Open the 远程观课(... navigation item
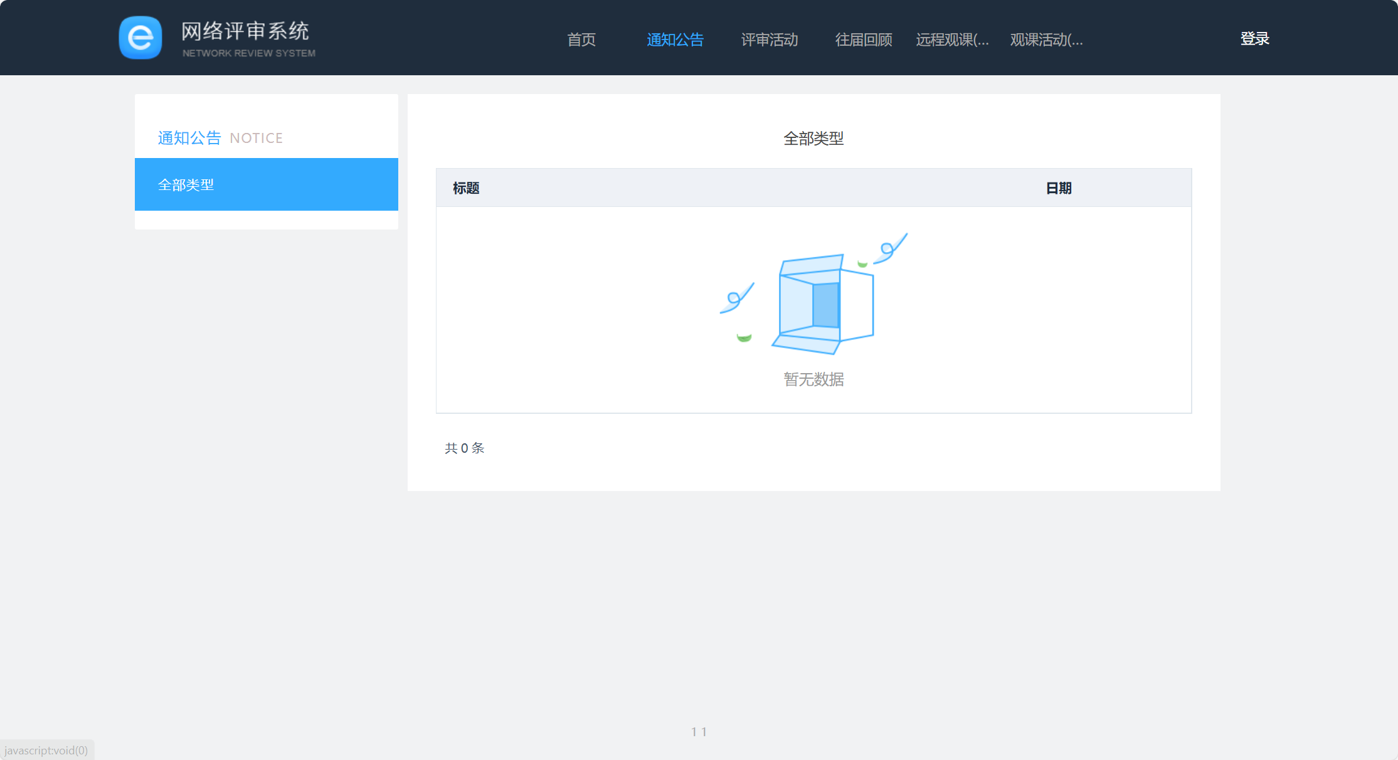 click(x=952, y=40)
